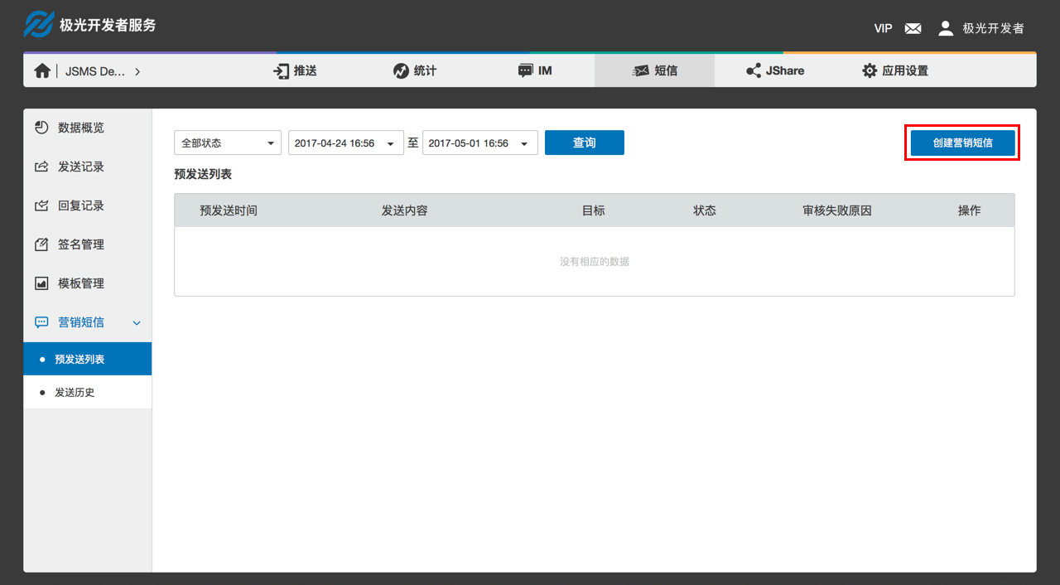This screenshot has width=1060, height=585.
Task: Open 数据概览 in the sidebar
Action: (88, 128)
